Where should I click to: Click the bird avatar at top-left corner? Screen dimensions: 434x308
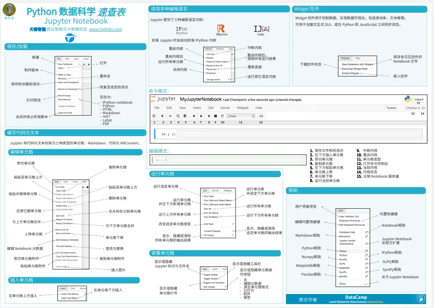click(x=9, y=10)
